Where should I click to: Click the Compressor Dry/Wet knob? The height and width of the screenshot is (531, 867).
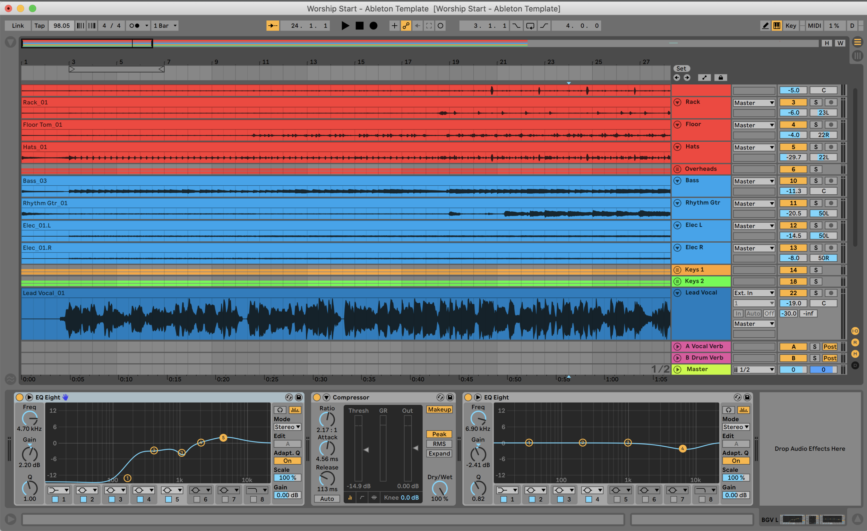pyautogui.click(x=439, y=488)
